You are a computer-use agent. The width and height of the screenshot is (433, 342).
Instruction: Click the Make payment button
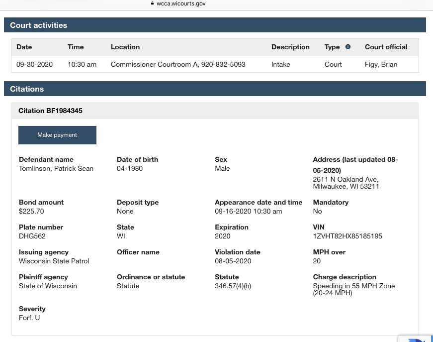(58, 135)
